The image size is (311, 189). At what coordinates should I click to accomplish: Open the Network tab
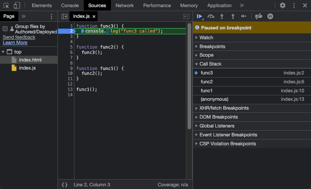[x=125, y=5]
